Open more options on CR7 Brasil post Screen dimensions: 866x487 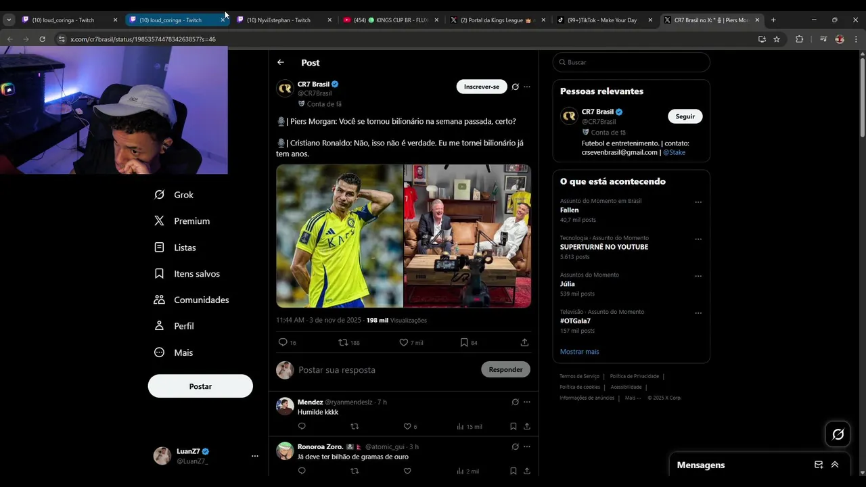tap(527, 87)
